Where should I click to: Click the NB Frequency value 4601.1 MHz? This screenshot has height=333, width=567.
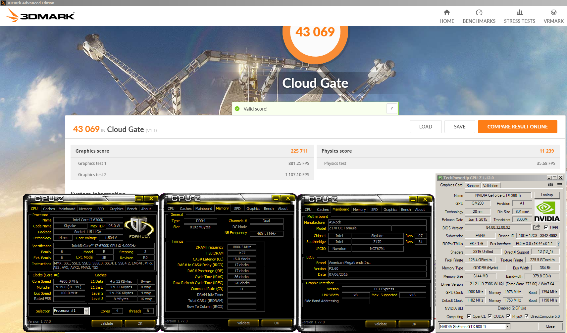coord(266,234)
